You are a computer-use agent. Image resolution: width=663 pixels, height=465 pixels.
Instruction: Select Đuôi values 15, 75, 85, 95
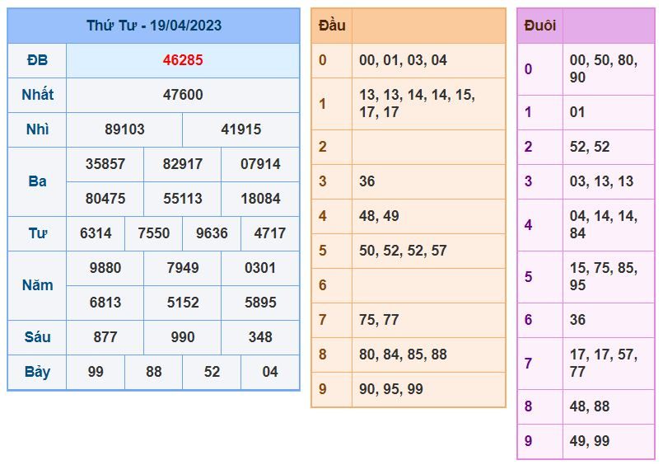(x=604, y=276)
